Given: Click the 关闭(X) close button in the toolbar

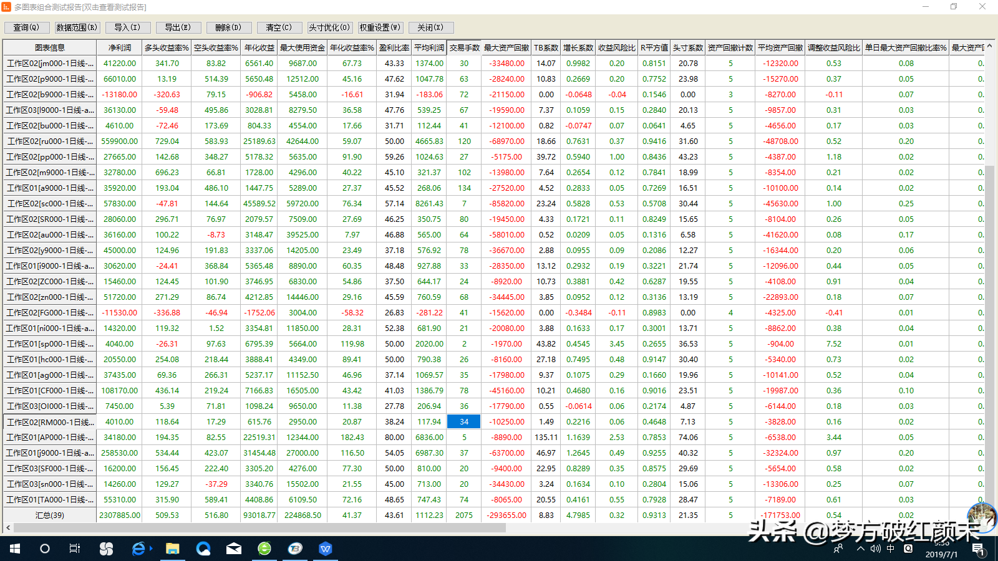Looking at the screenshot, I should [431, 27].
